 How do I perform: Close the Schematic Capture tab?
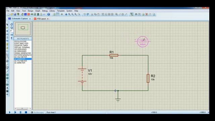click(x=30, y=19)
